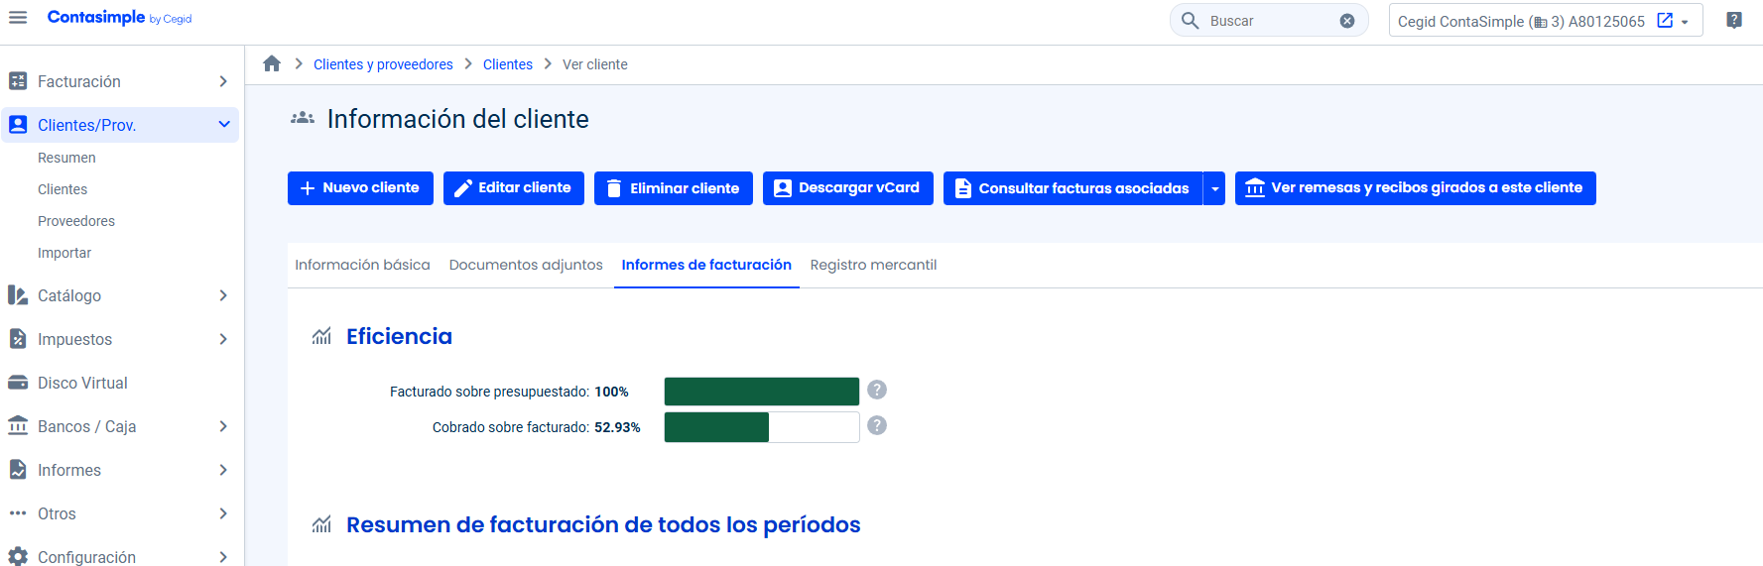Screen dimensions: 1763x566
Task: Collapse the Clientes/Prov. sidebar section
Action: pyautogui.click(x=223, y=125)
